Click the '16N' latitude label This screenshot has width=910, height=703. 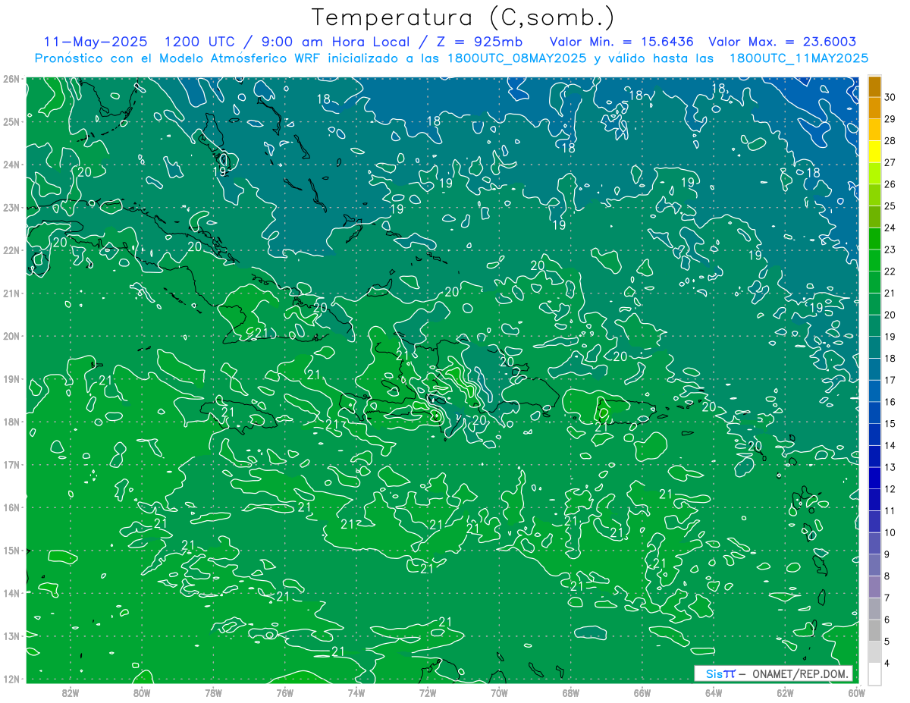tap(11, 507)
